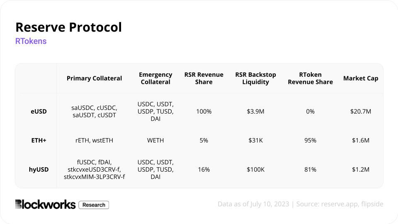Select the Primary Collateral column header

[x=94, y=78]
